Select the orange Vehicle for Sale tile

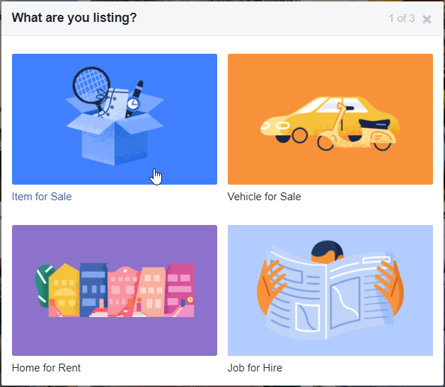click(x=330, y=119)
